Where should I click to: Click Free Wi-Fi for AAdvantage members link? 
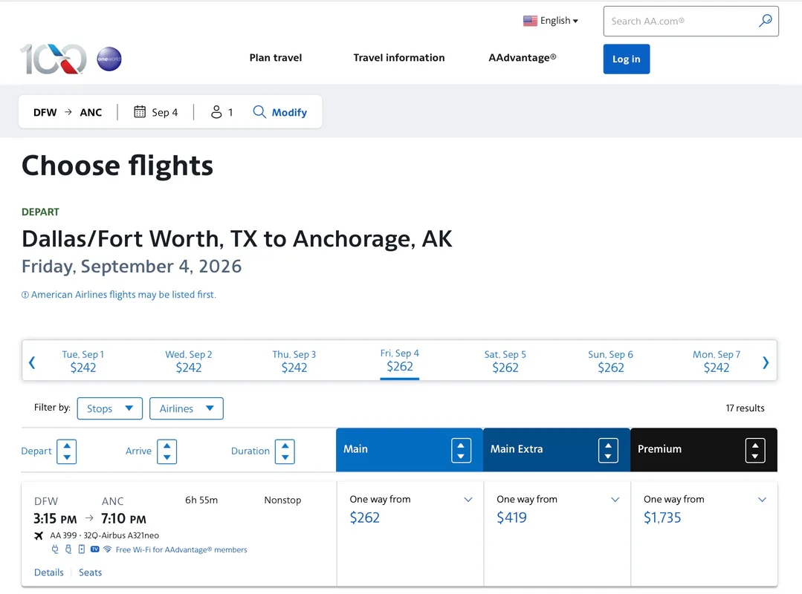coord(181,549)
